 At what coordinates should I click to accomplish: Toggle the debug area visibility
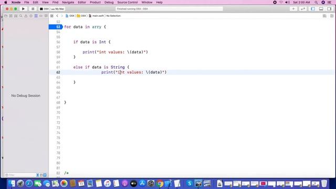(321, 9)
